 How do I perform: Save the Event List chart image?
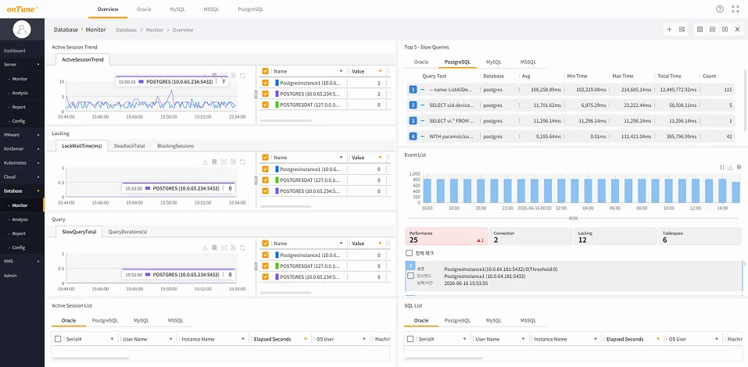click(739, 167)
